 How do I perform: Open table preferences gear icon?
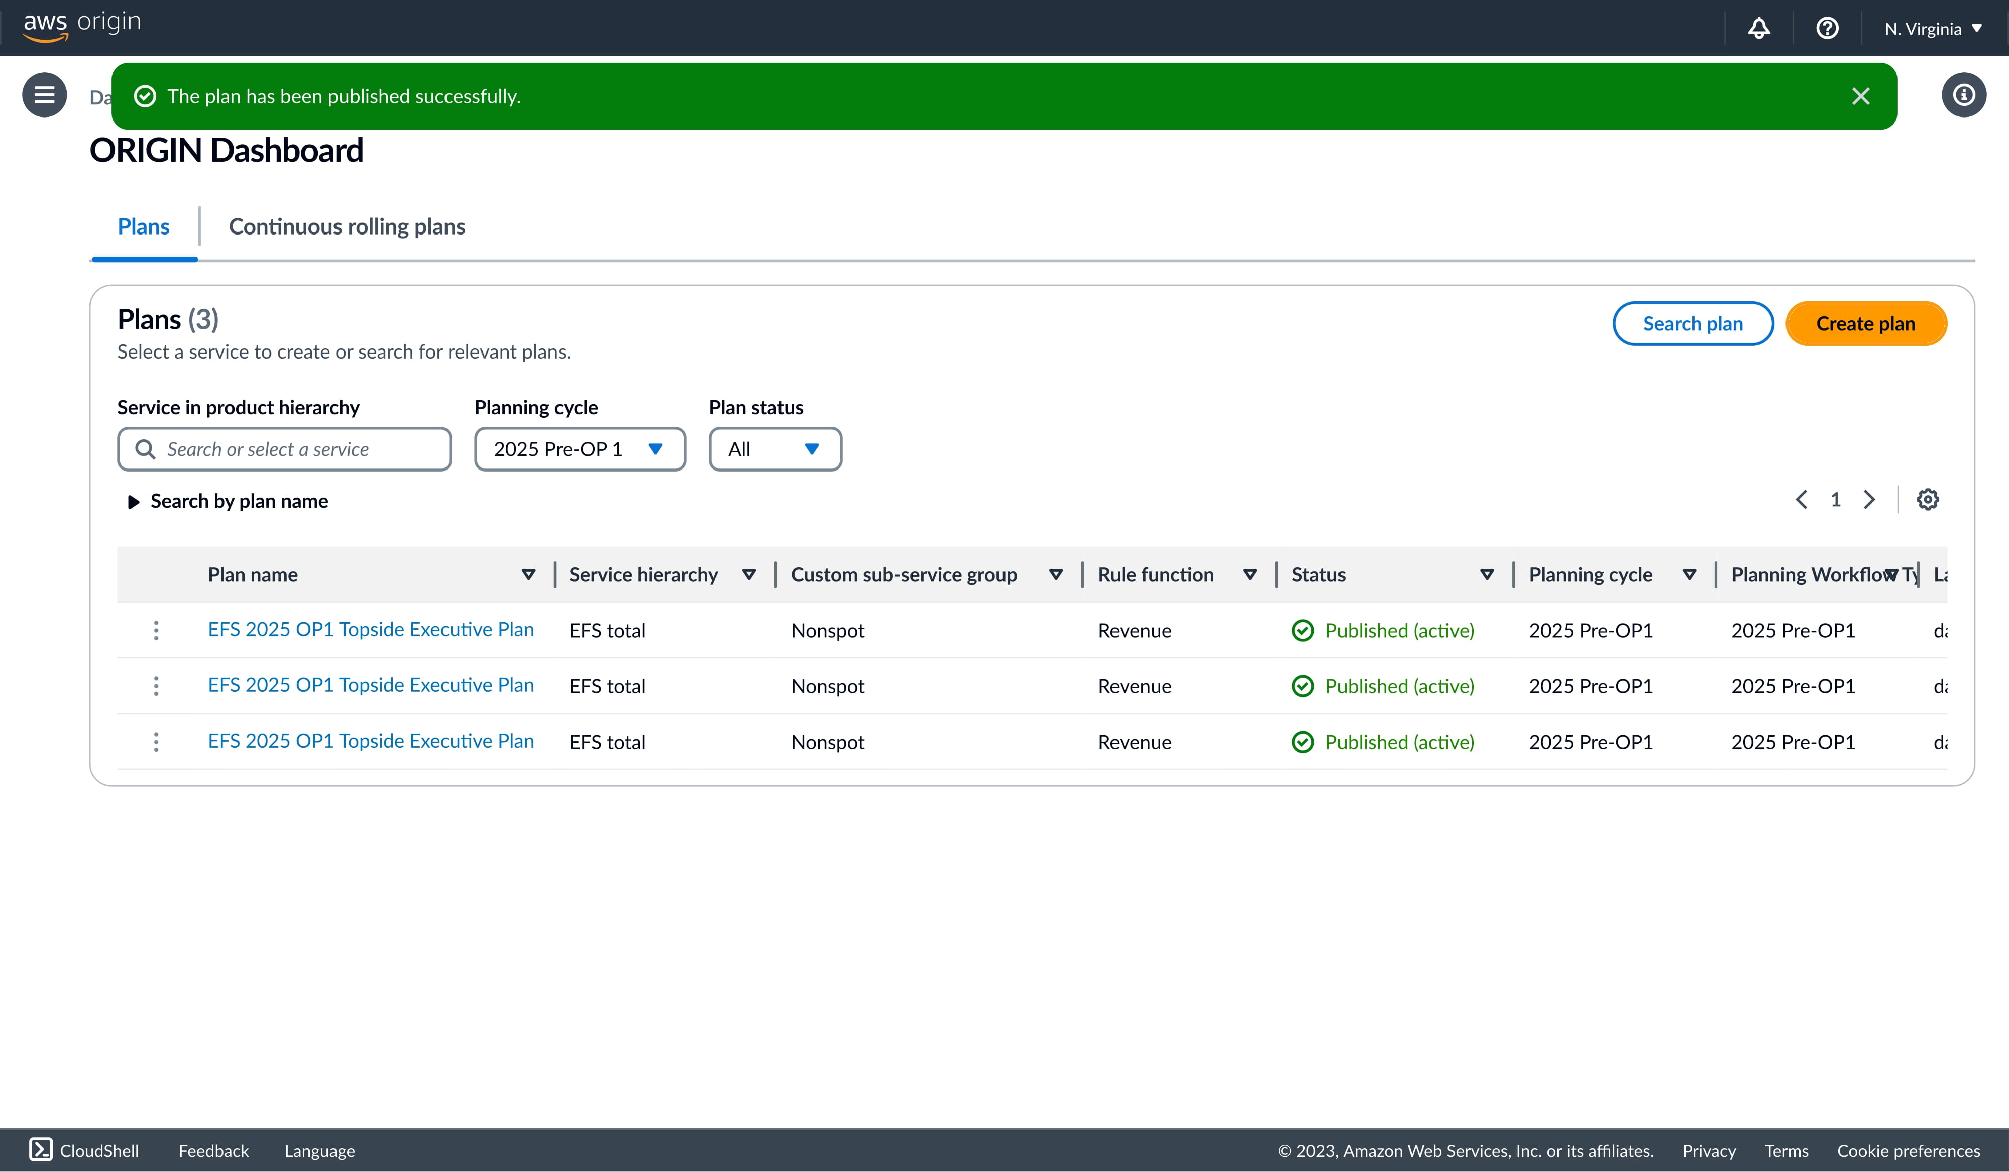pyautogui.click(x=1927, y=500)
